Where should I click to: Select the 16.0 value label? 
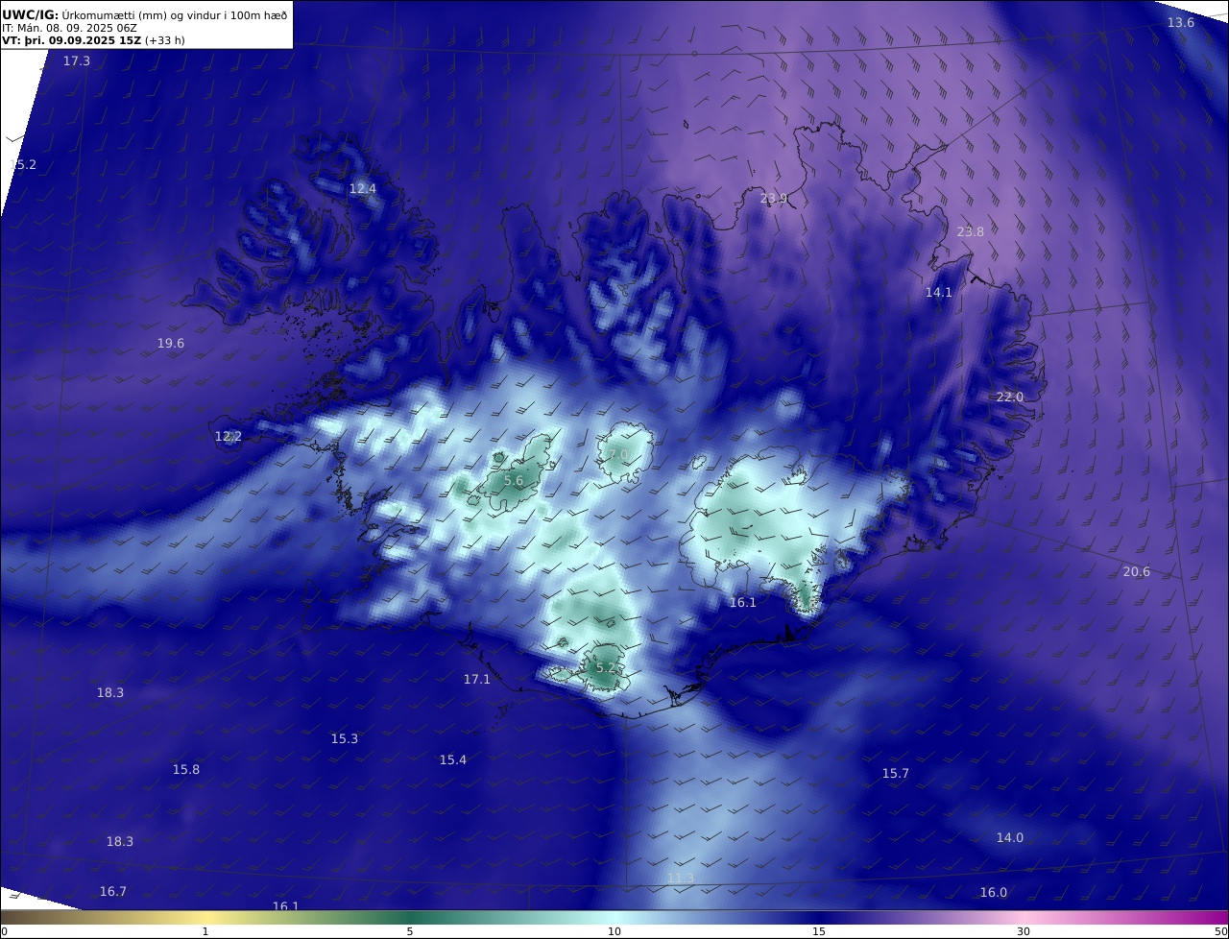coord(994,892)
